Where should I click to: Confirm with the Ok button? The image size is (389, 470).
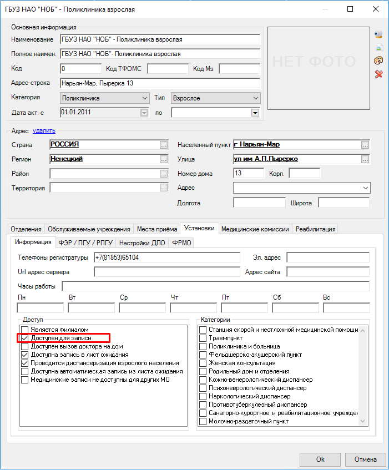pyautogui.click(x=320, y=459)
